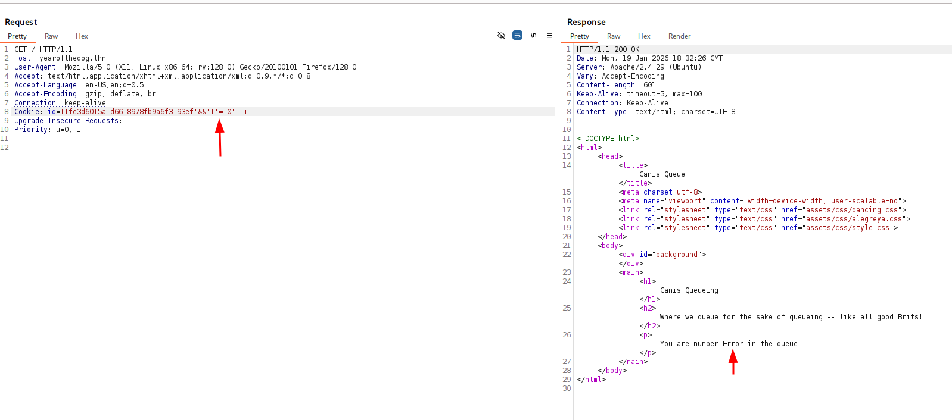
Task: Click the HTTP/1.1 200 OK status line
Action: coord(608,49)
